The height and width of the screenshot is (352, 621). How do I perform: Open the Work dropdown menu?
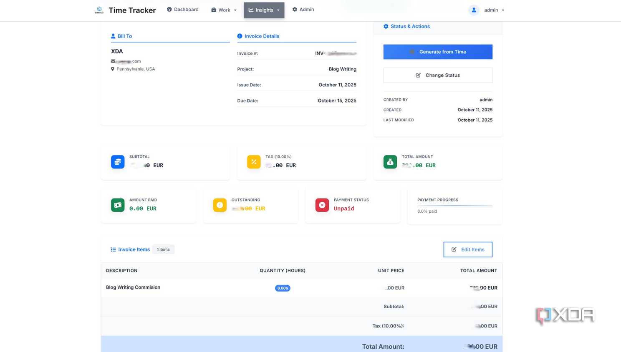pos(224,10)
